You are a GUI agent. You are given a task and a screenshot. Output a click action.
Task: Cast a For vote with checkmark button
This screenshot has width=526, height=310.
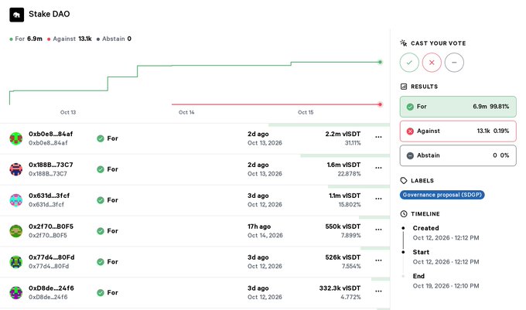click(409, 63)
